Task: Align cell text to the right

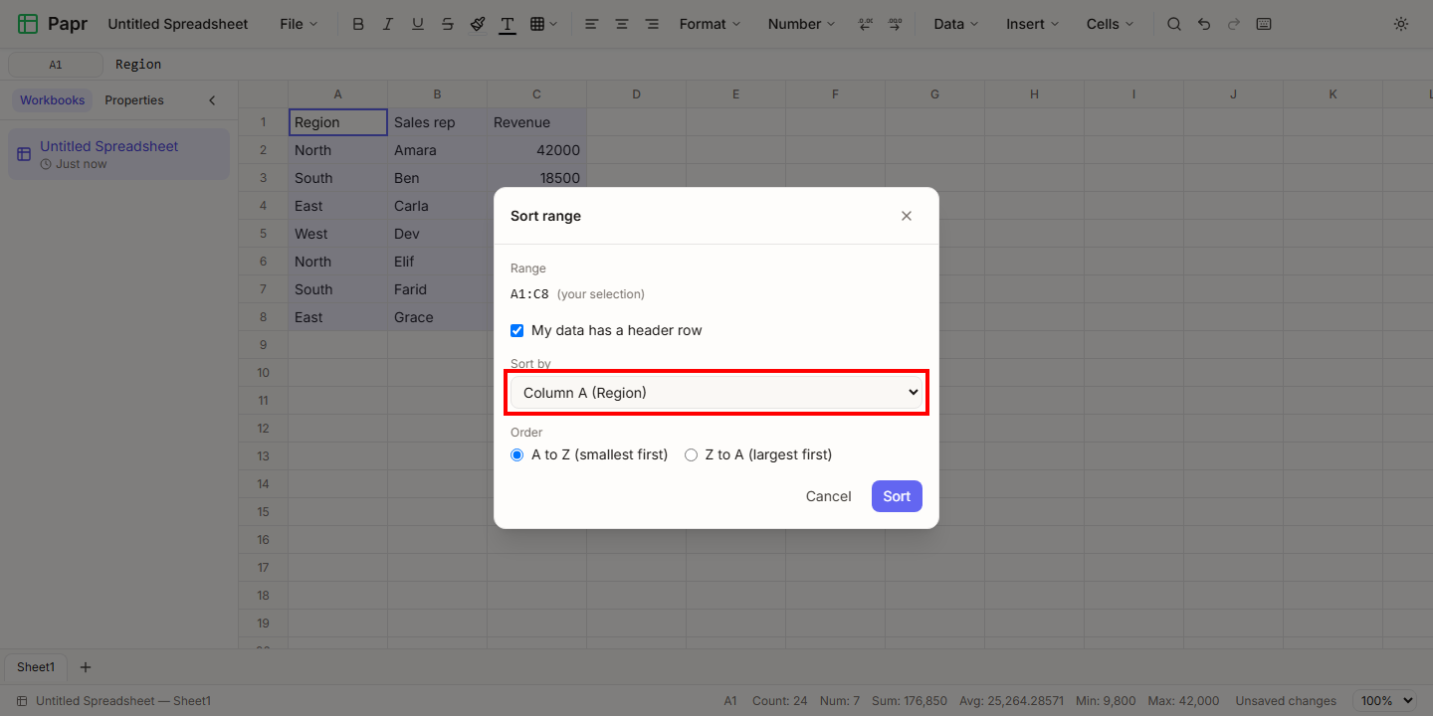Action: [652, 24]
